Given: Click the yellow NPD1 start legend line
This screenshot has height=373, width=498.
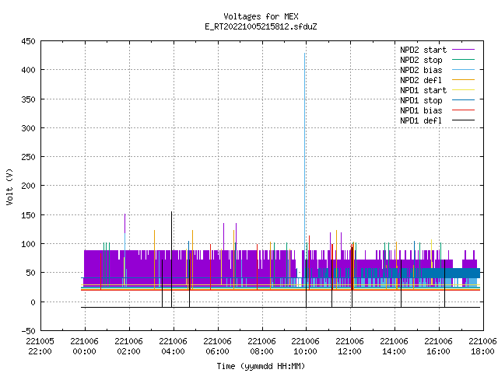Looking at the screenshot, I should [x=463, y=90].
